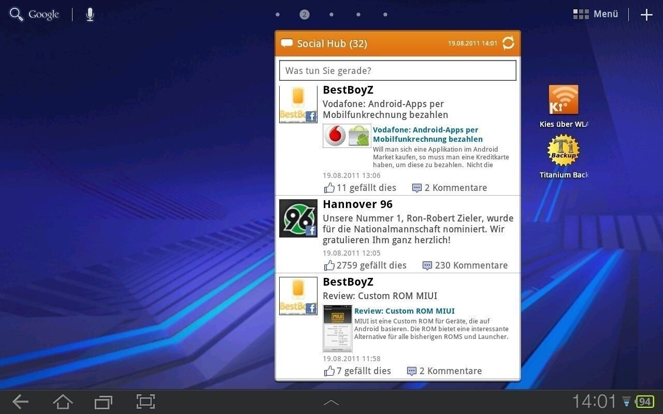Like the Vodafone post with 11 likes
Image resolution: width=663 pixels, height=414 pixels.
point(360,188)
